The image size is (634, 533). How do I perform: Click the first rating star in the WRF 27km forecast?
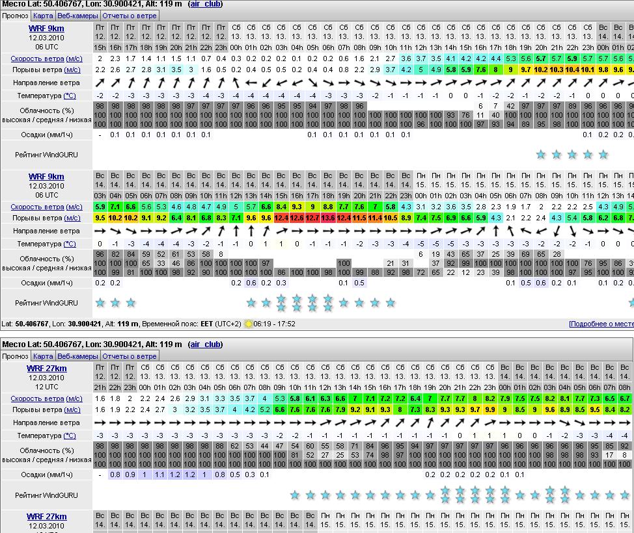(296, 495)
